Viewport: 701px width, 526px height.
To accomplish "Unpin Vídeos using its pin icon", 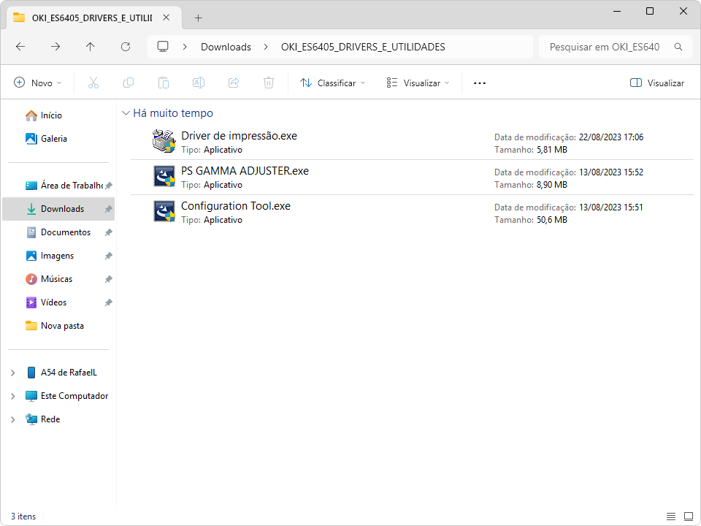I will click(x=108, y=302).
